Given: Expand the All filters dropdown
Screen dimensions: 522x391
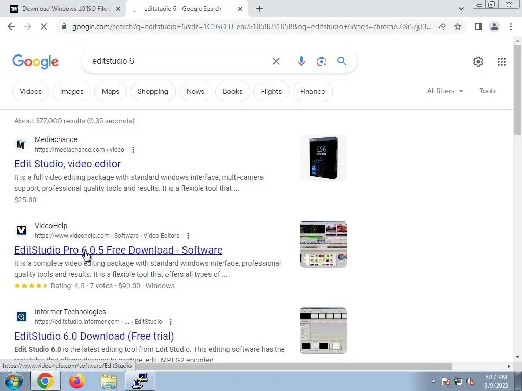Looking at the screenshot, I should point(445,91).
